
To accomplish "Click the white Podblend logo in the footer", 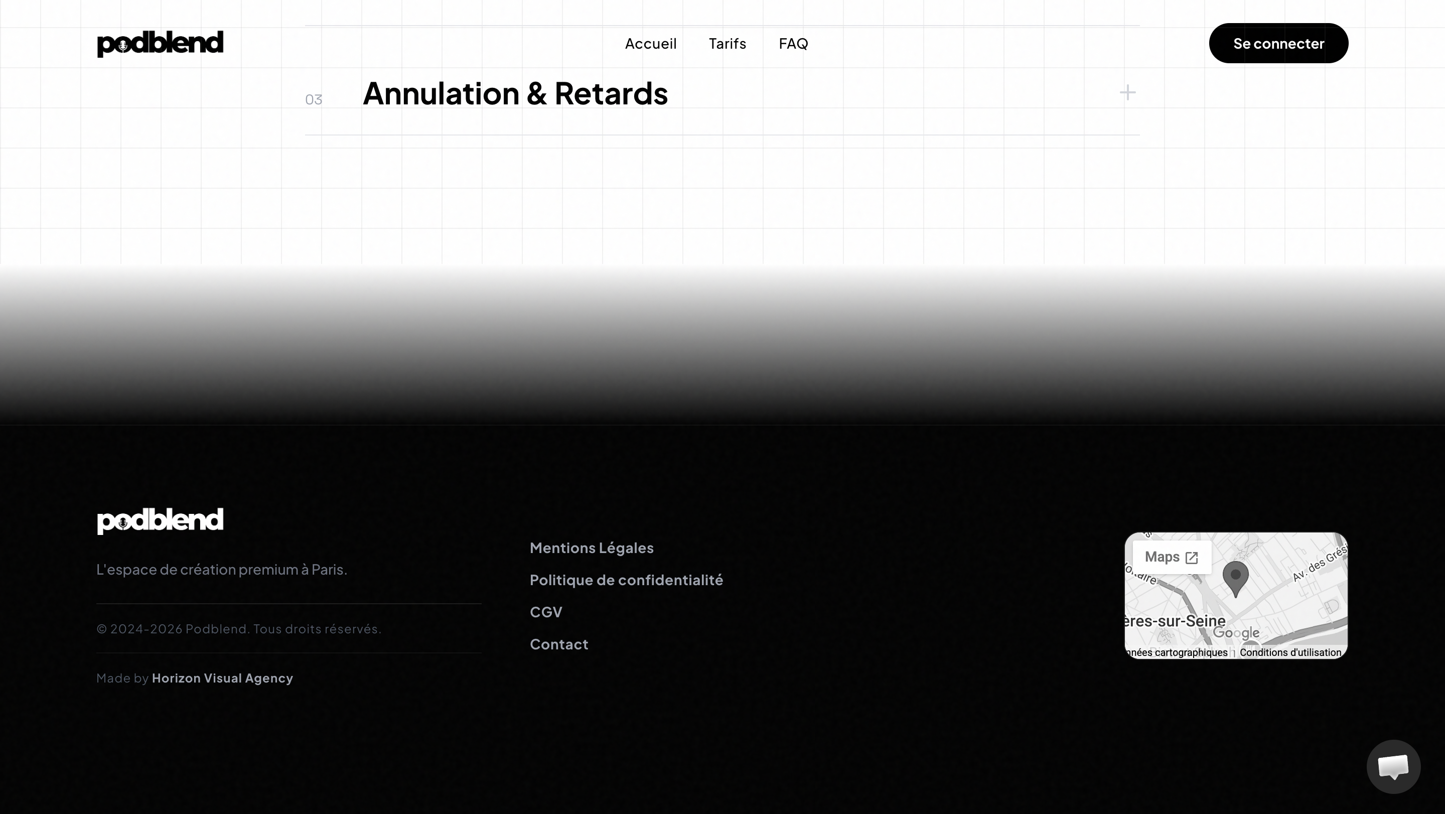I will [160, 521].
